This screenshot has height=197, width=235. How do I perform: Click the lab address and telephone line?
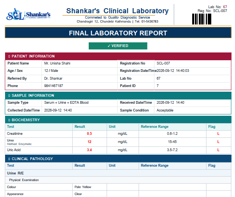117,21
